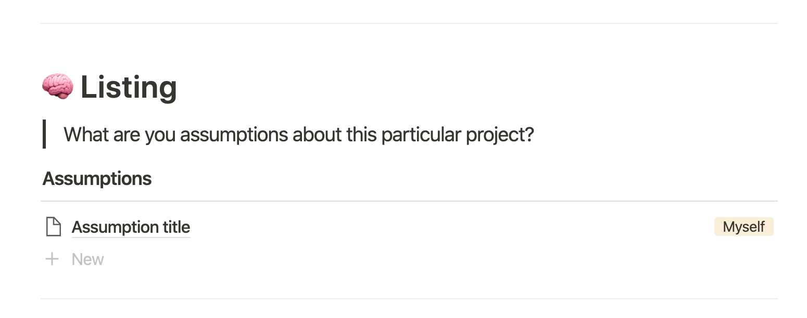
Task: Click the brain emoji icon
Action: 57,87
